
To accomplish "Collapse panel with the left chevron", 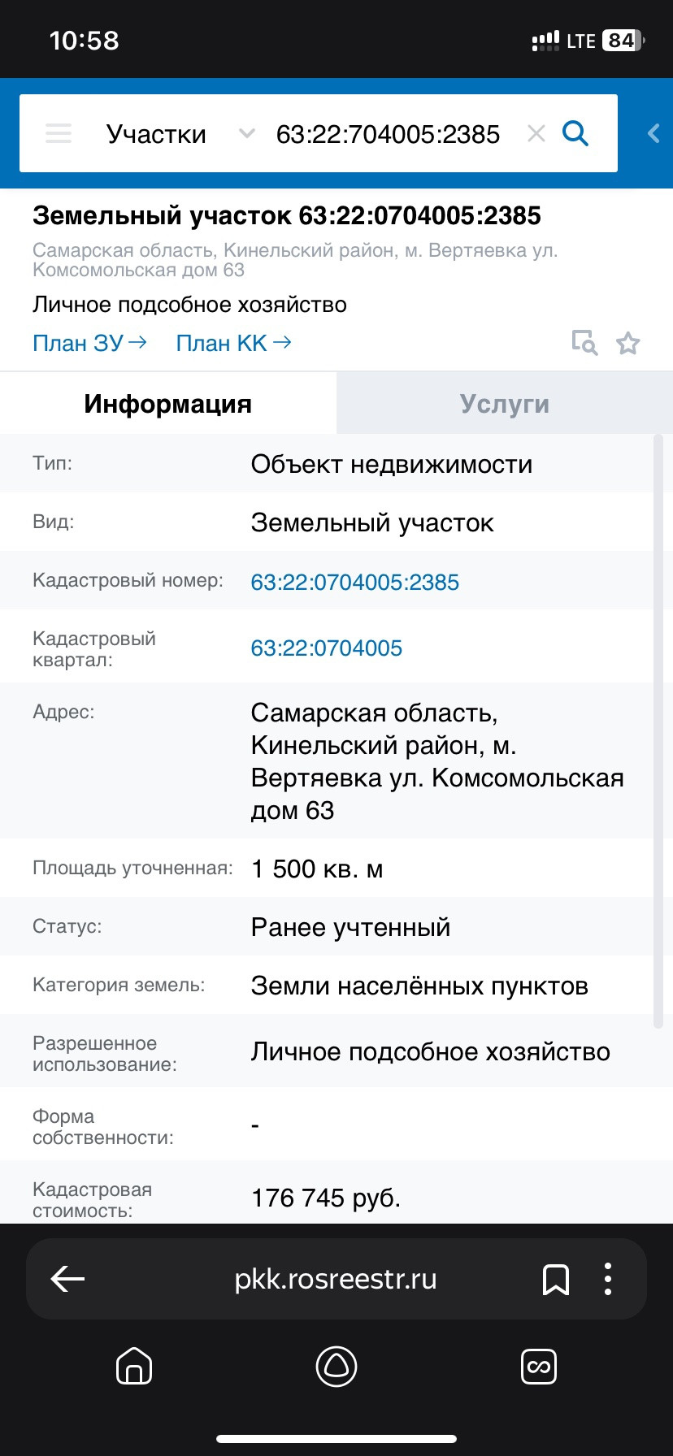I will [653, 133].
